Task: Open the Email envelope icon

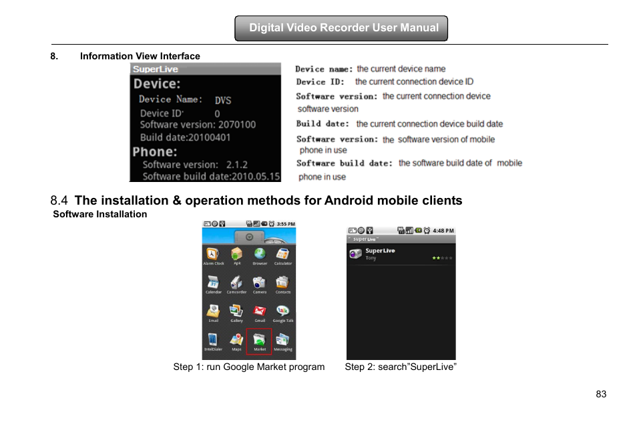Action: click(213, 311)
